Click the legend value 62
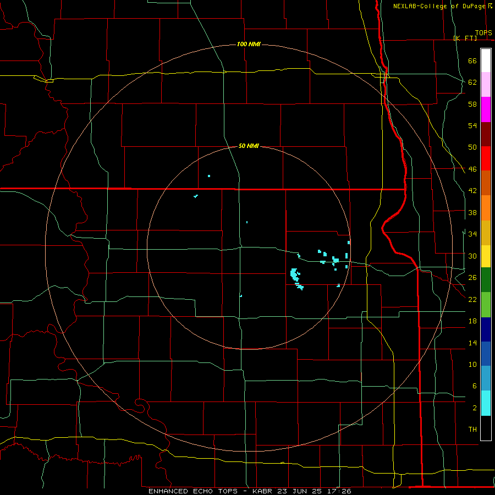Screen dimensions: 495x495 click(472, 82)
